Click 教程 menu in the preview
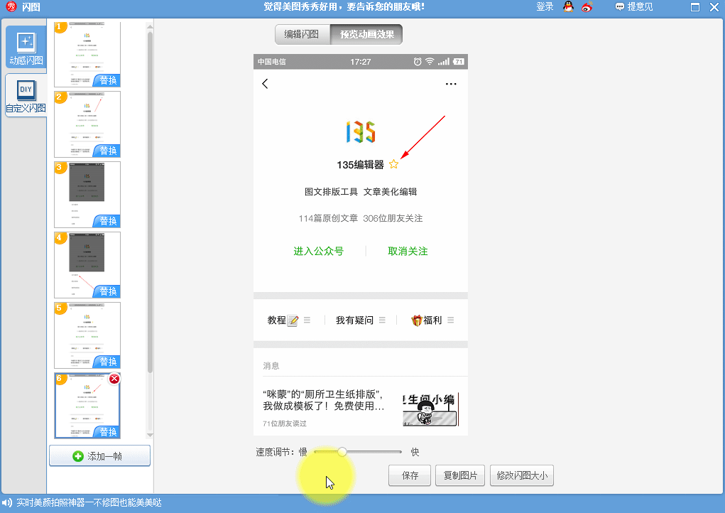Image resolution: width=725 pixels, height=513 pixels. click(x=288, y=320)
